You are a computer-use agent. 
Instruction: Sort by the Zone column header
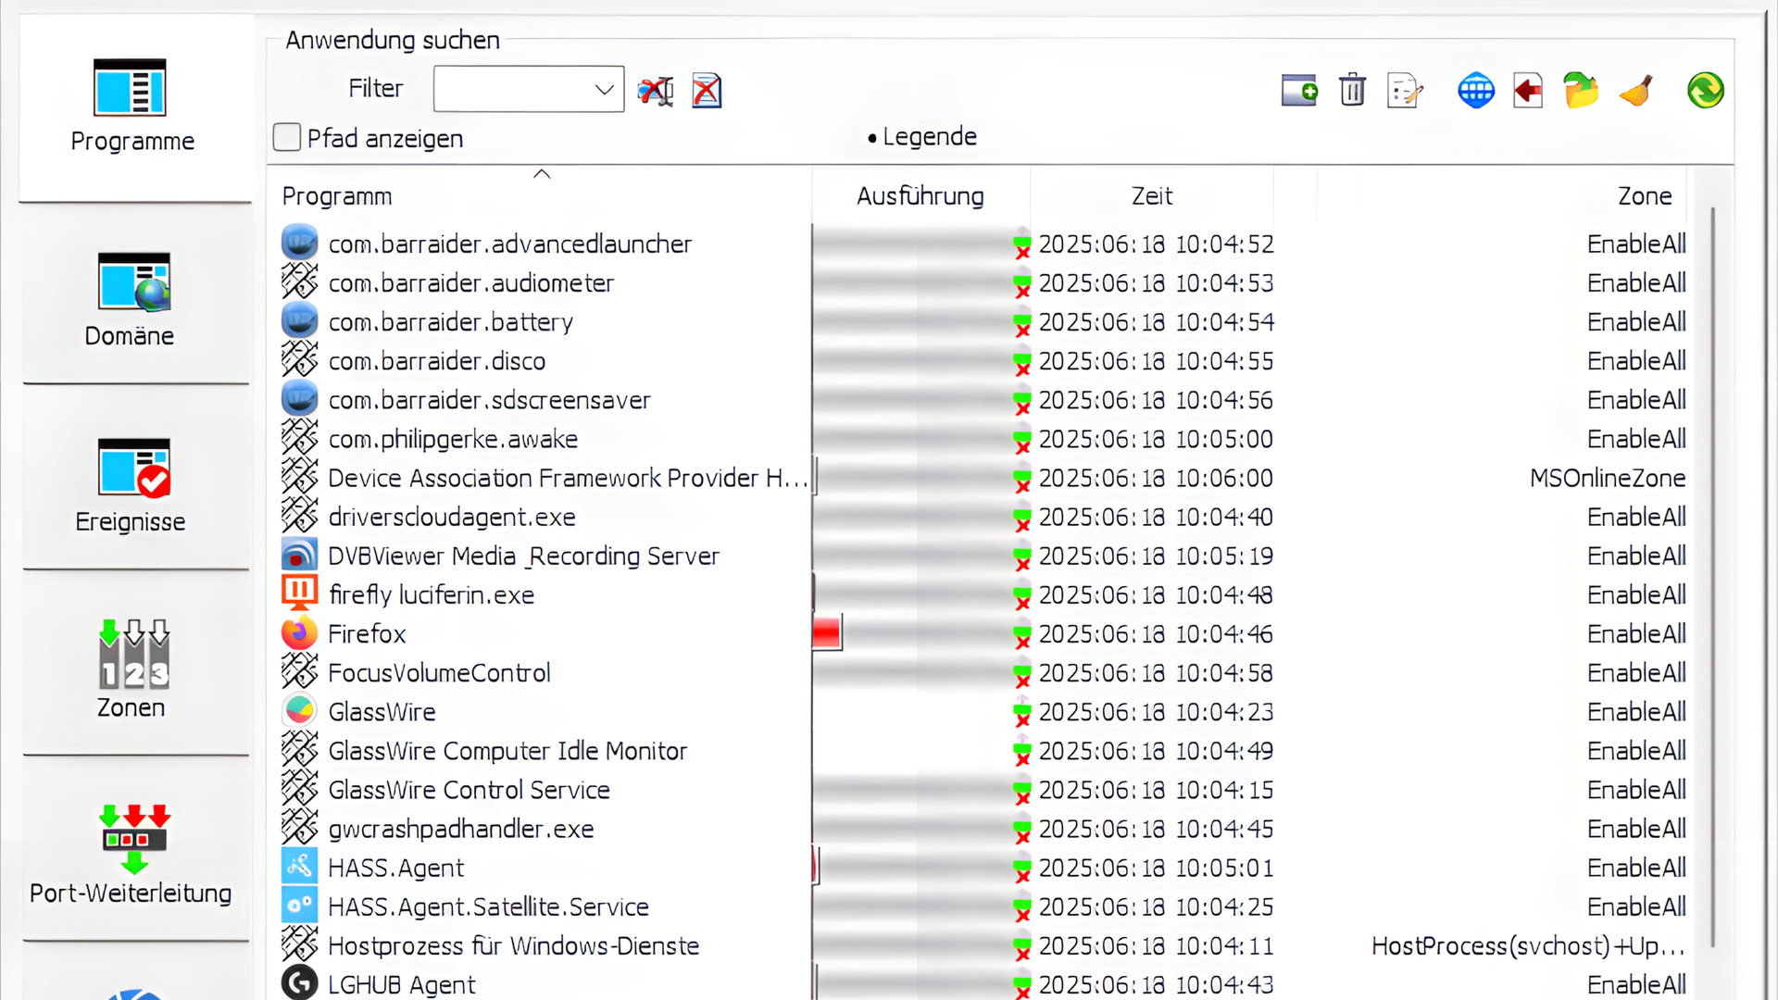coord(1645,196)
